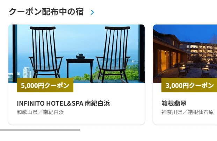
Task: Open the 箱根翡翠 hotel title
Action: [x=174, y=103]
